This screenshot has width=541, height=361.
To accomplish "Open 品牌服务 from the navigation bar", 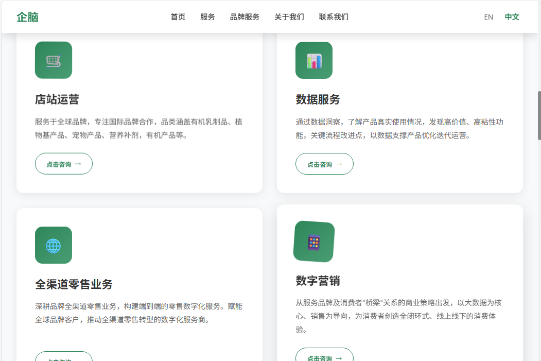I will point(245,17).
